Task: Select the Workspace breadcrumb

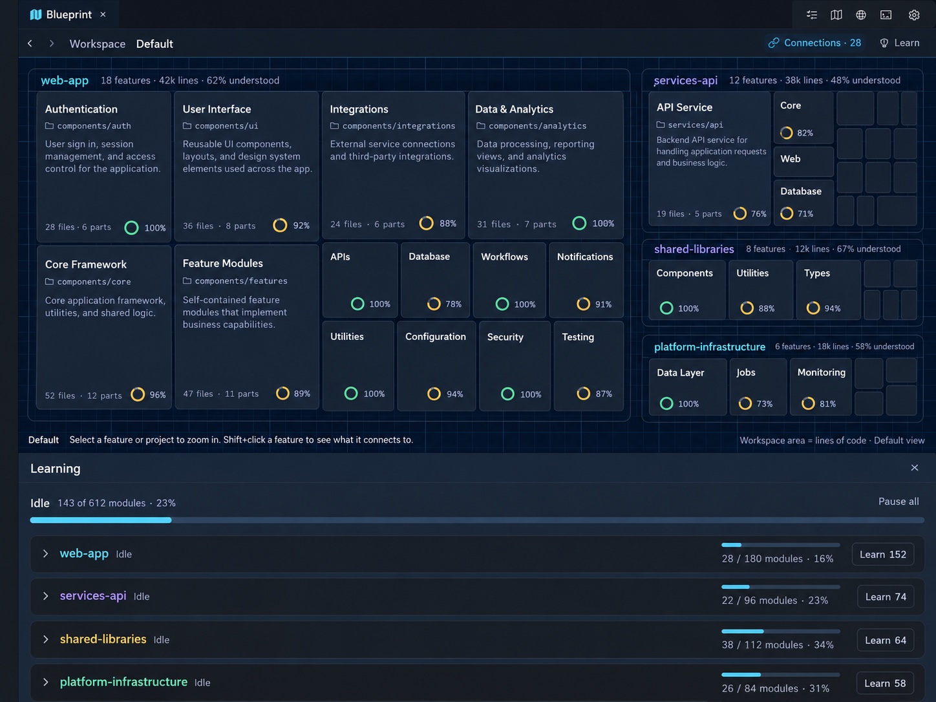Action: pyautogui.click(x=98, y=44)
